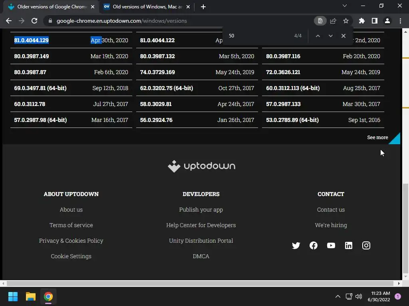
Task: Open Uptodown's YouTube channel
Action: [x=331, y=245]
